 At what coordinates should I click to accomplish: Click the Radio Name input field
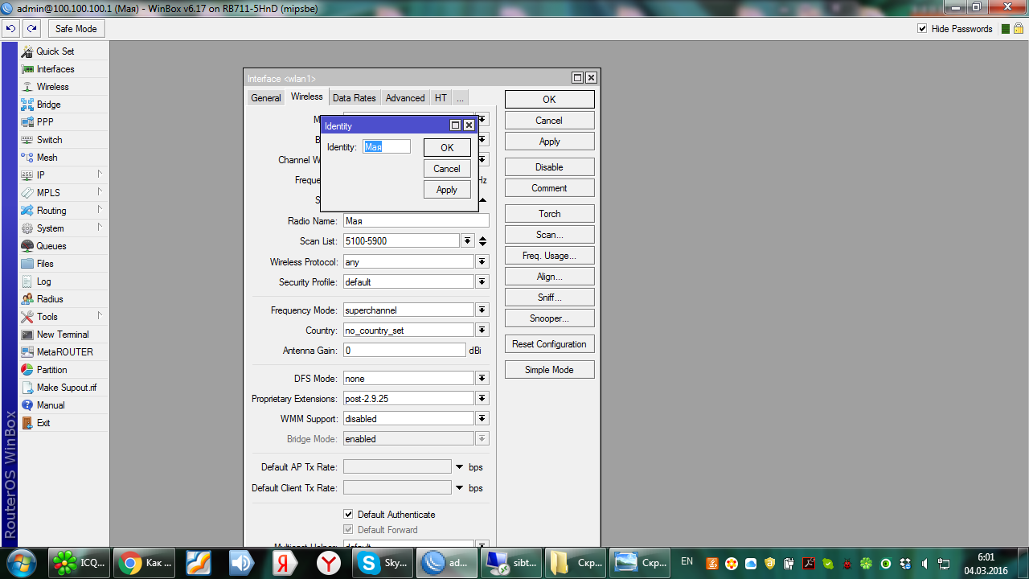pos(415,221)
